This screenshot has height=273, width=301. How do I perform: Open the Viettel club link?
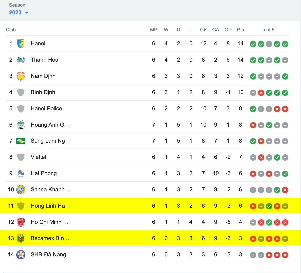point(38,157)
